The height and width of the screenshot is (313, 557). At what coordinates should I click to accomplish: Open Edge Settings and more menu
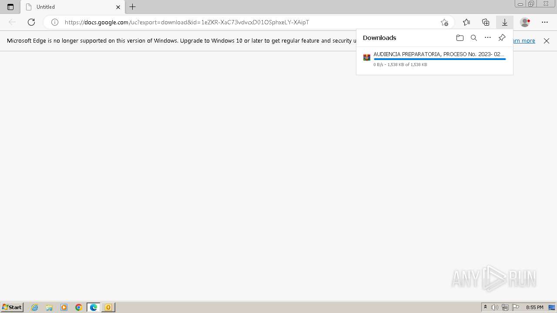[545, 22]
